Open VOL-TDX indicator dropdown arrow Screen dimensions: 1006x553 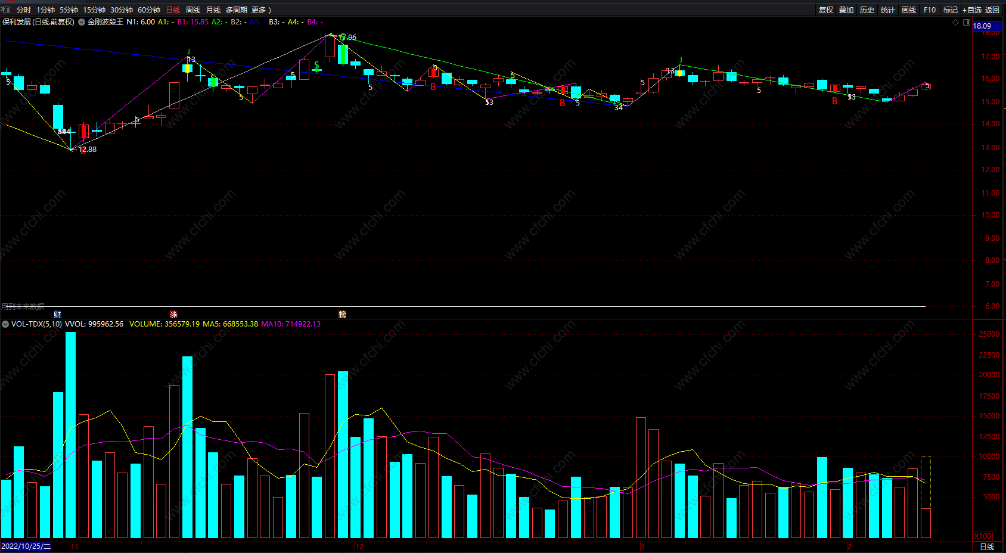pyautogui.click(x=5, y=324)
